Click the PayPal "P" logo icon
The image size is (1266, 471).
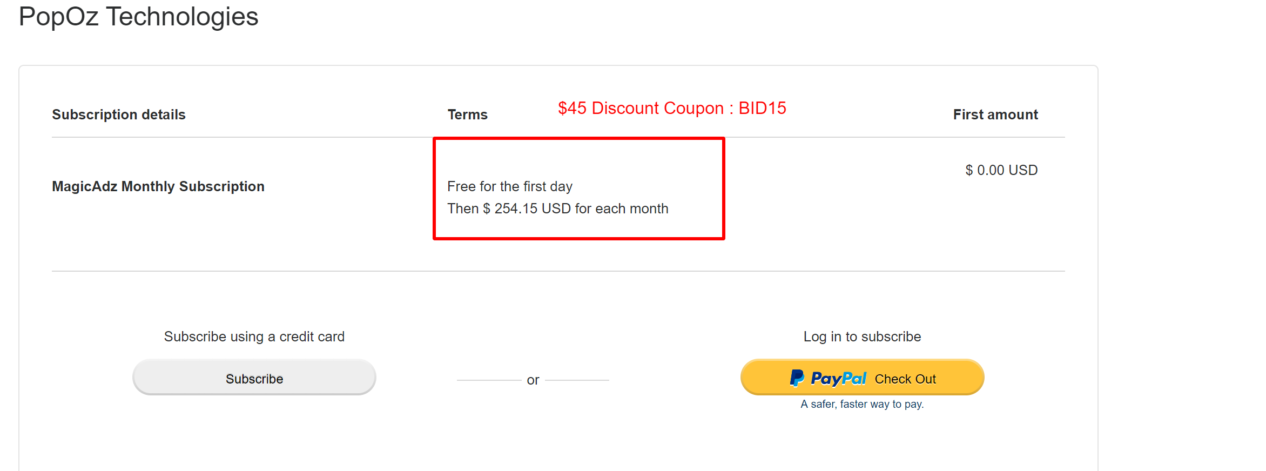[797, 378]
